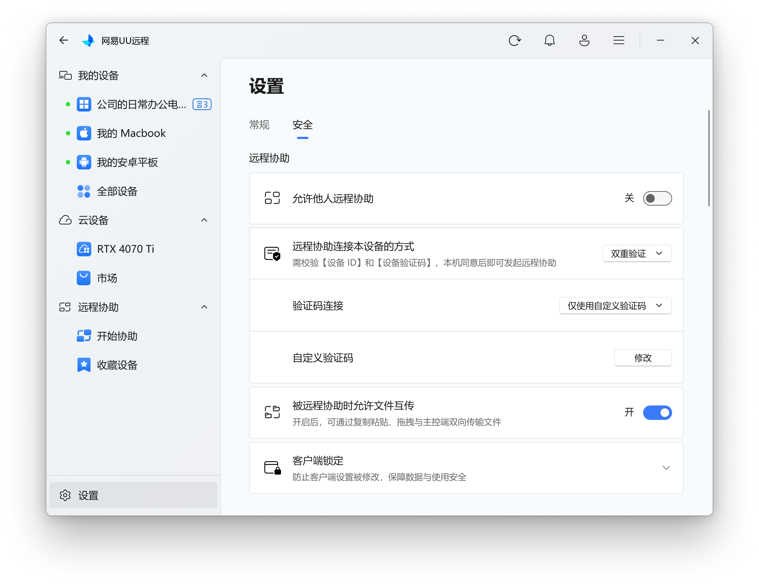This screenshot has width=759, height=585.
Task: Open 设置 in sidebar bottom
Action: (133, 495)
